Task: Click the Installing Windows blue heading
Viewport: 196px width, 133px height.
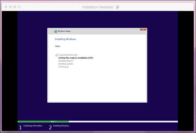Action: (x=65, y=39)
